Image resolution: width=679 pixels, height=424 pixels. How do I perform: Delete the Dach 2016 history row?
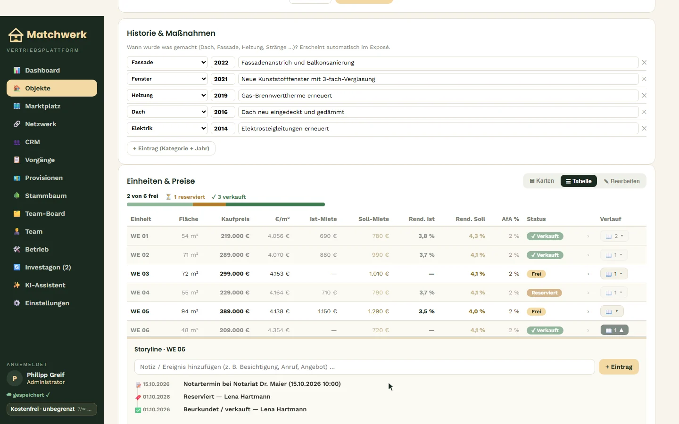coord(644,112)
